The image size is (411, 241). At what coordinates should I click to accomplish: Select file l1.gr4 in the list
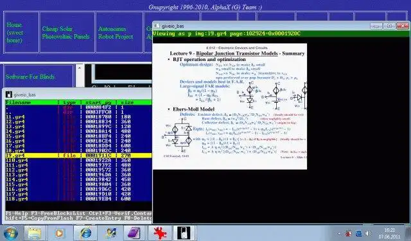point(15,117)
